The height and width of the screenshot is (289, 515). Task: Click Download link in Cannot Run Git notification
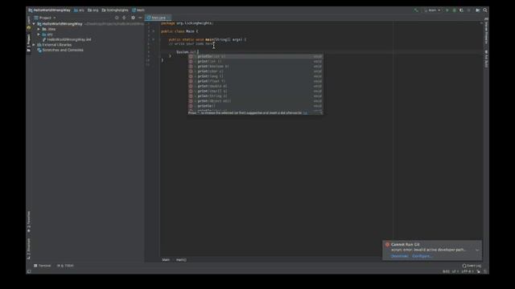pos(399,256)
